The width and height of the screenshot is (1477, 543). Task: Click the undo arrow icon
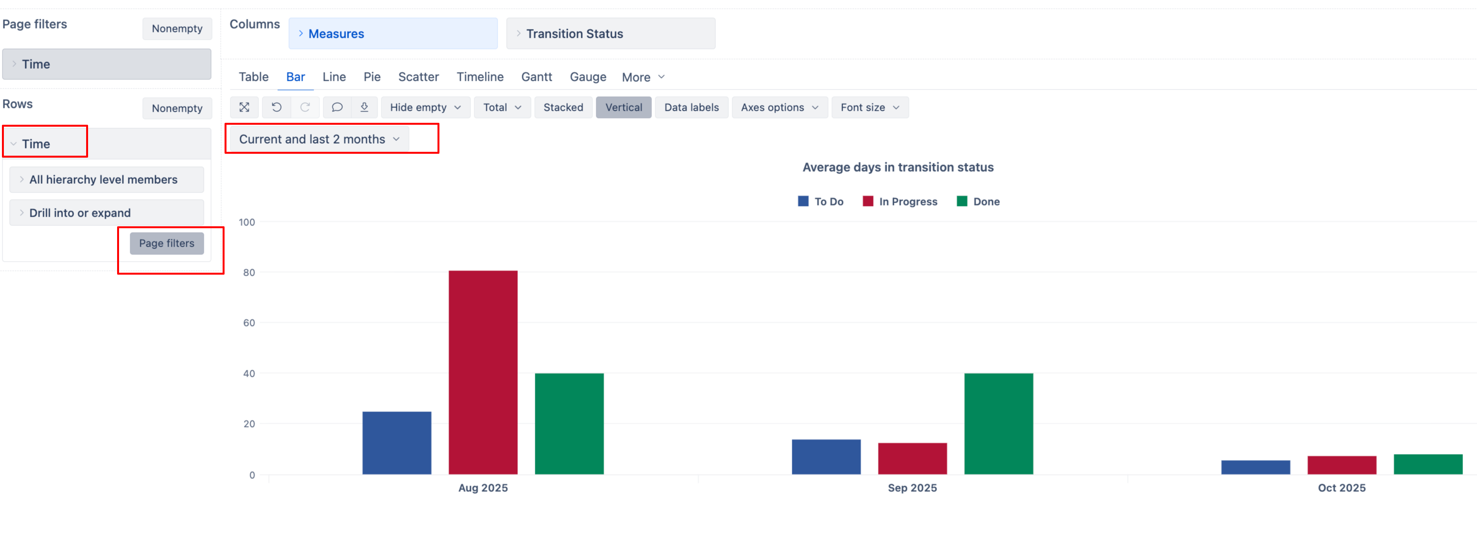[276, 107]
